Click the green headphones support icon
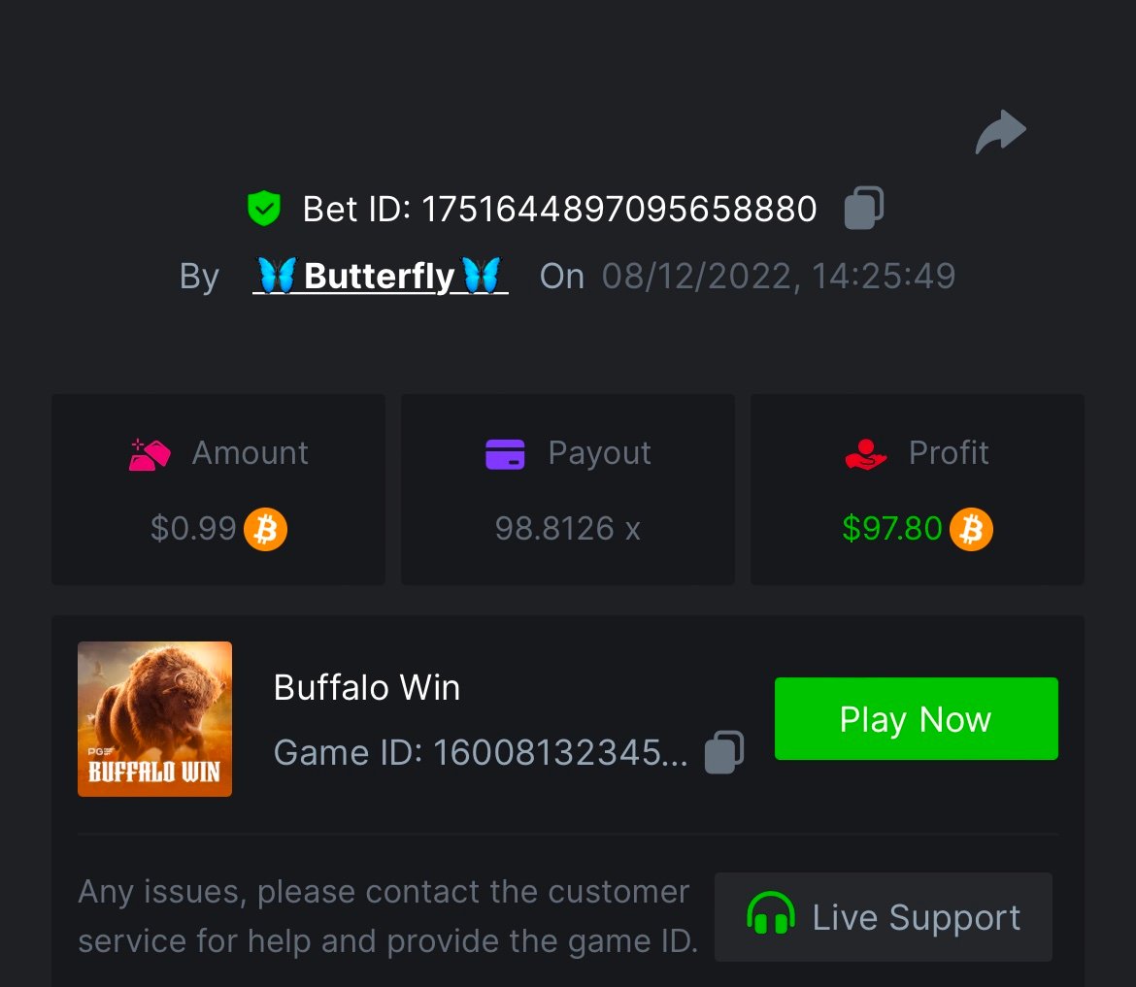This screenshot has height=987, width=1136. 770,913
